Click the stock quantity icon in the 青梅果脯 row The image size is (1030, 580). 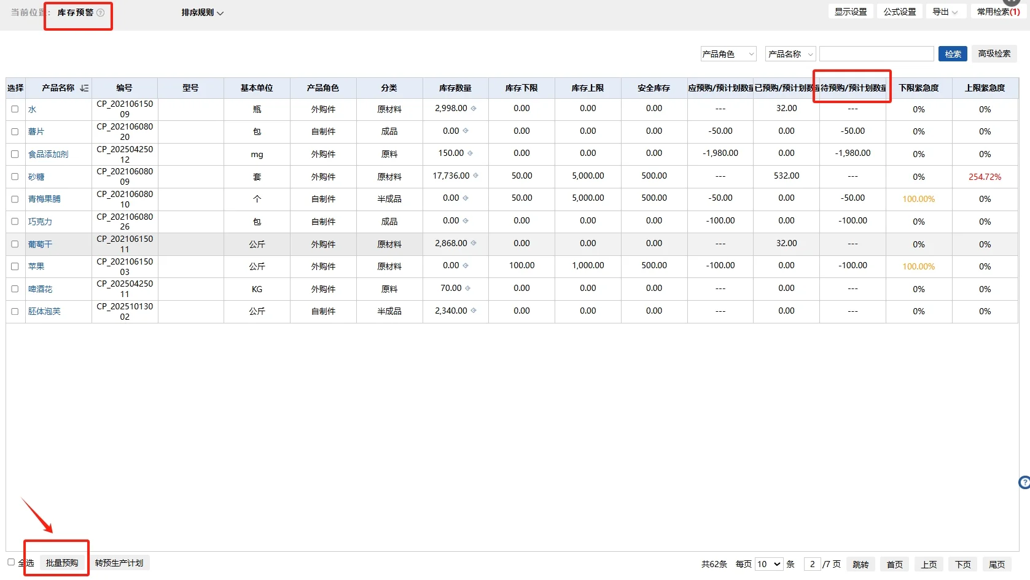pyautogui.click(x=466, y=198)
